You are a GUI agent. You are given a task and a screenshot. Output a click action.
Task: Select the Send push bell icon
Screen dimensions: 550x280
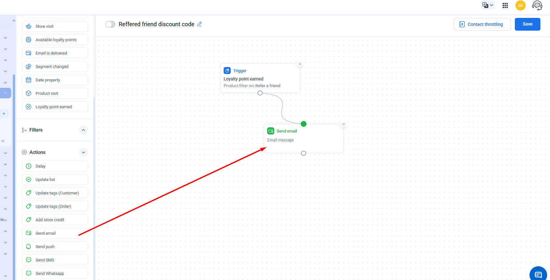pyautogui.click(x=28, y=247)
